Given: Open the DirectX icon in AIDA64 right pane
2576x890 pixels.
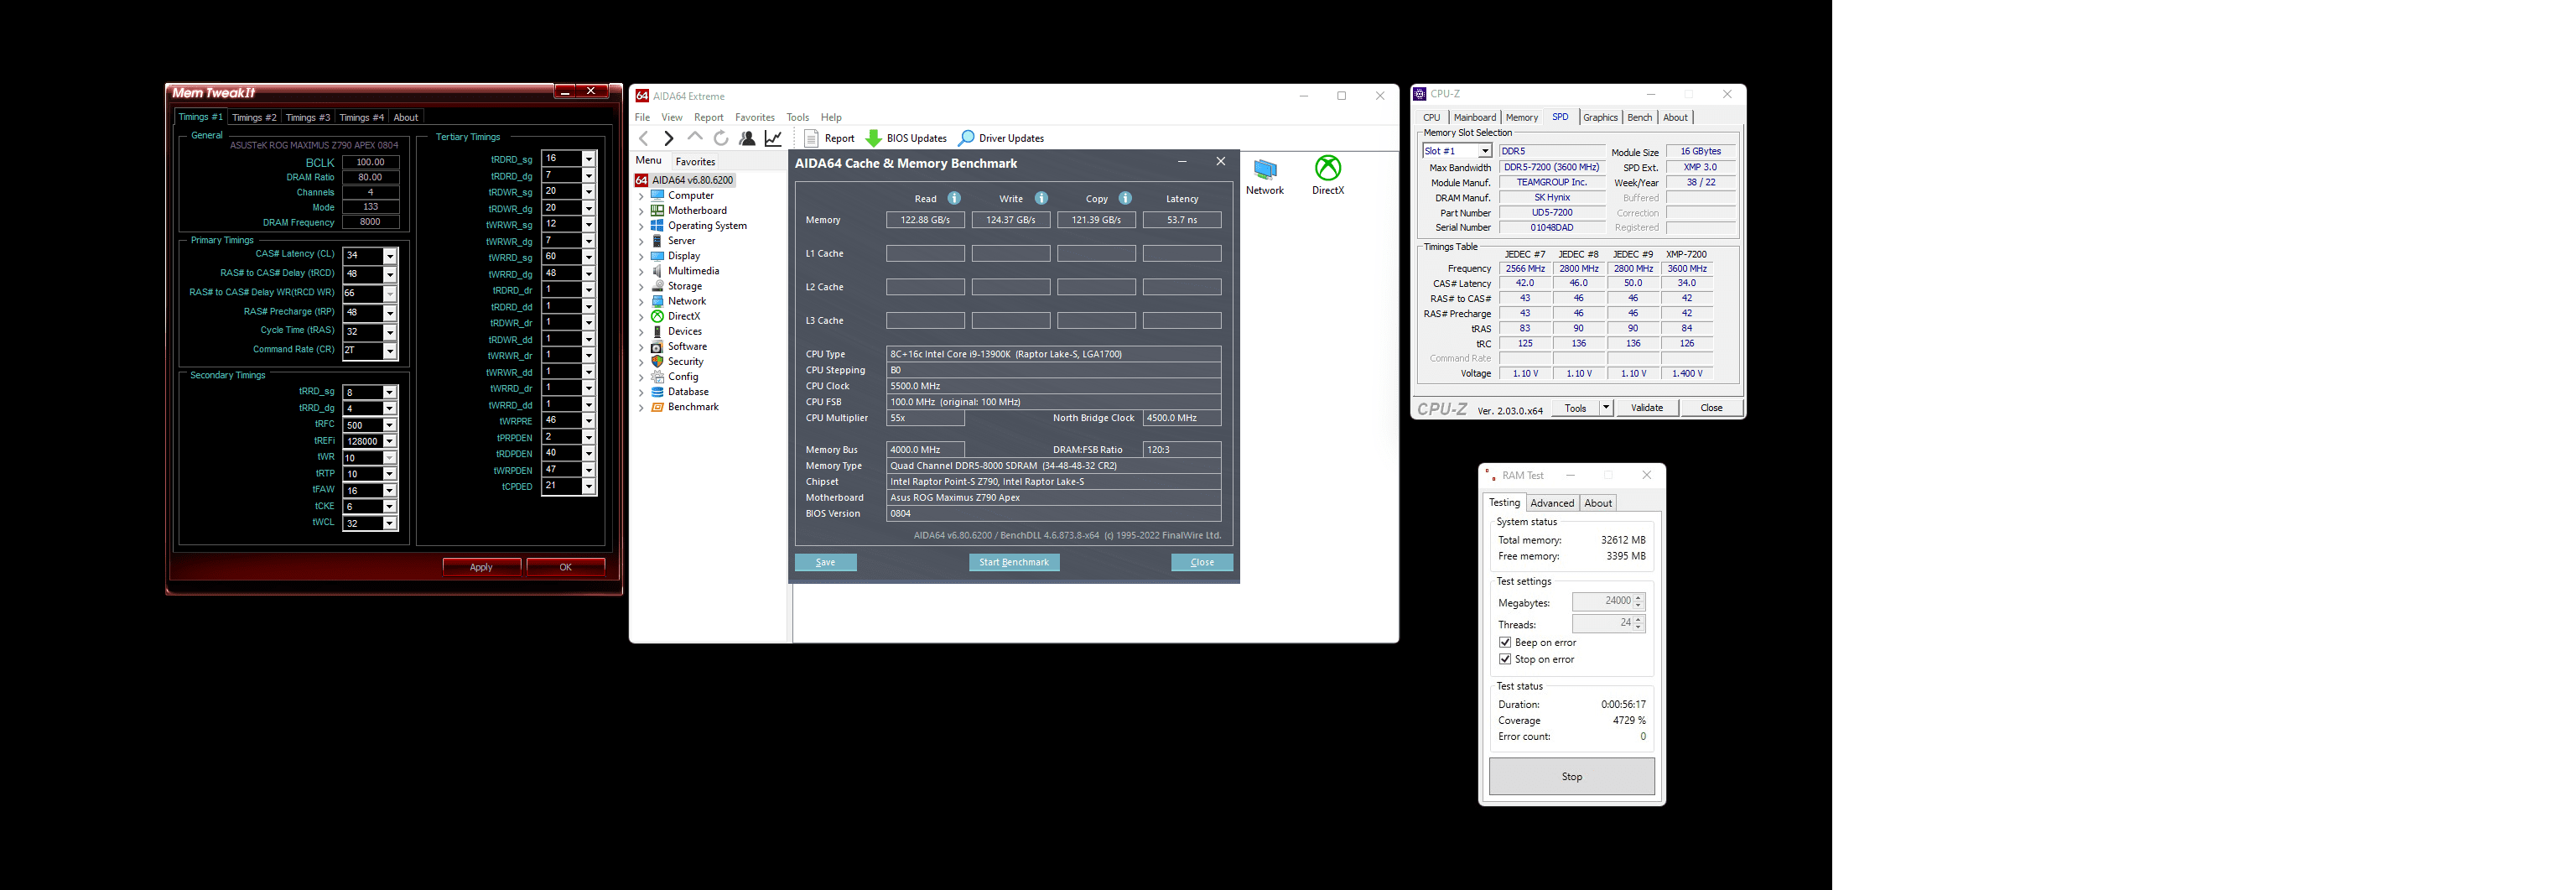Looking at the screenshot, I should click(x=1328, y=176).
